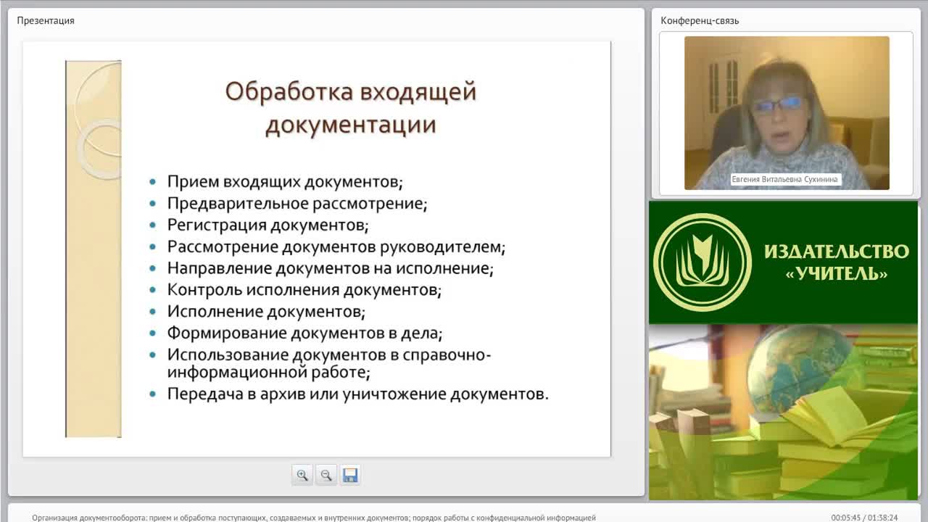
Task: Click the slide title Обработка входящей документации
Action: [350, 108]
